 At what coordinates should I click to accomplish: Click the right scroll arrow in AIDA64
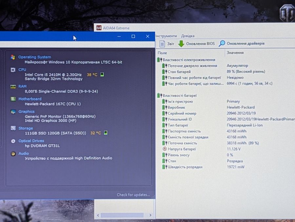coord(150,215)
